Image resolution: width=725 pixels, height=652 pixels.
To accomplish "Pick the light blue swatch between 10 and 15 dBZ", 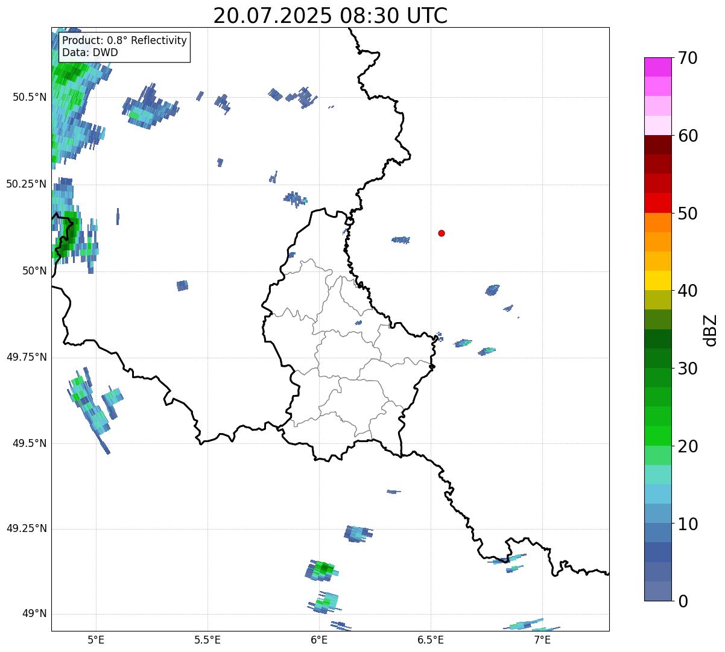I will [x=658, y=495].
